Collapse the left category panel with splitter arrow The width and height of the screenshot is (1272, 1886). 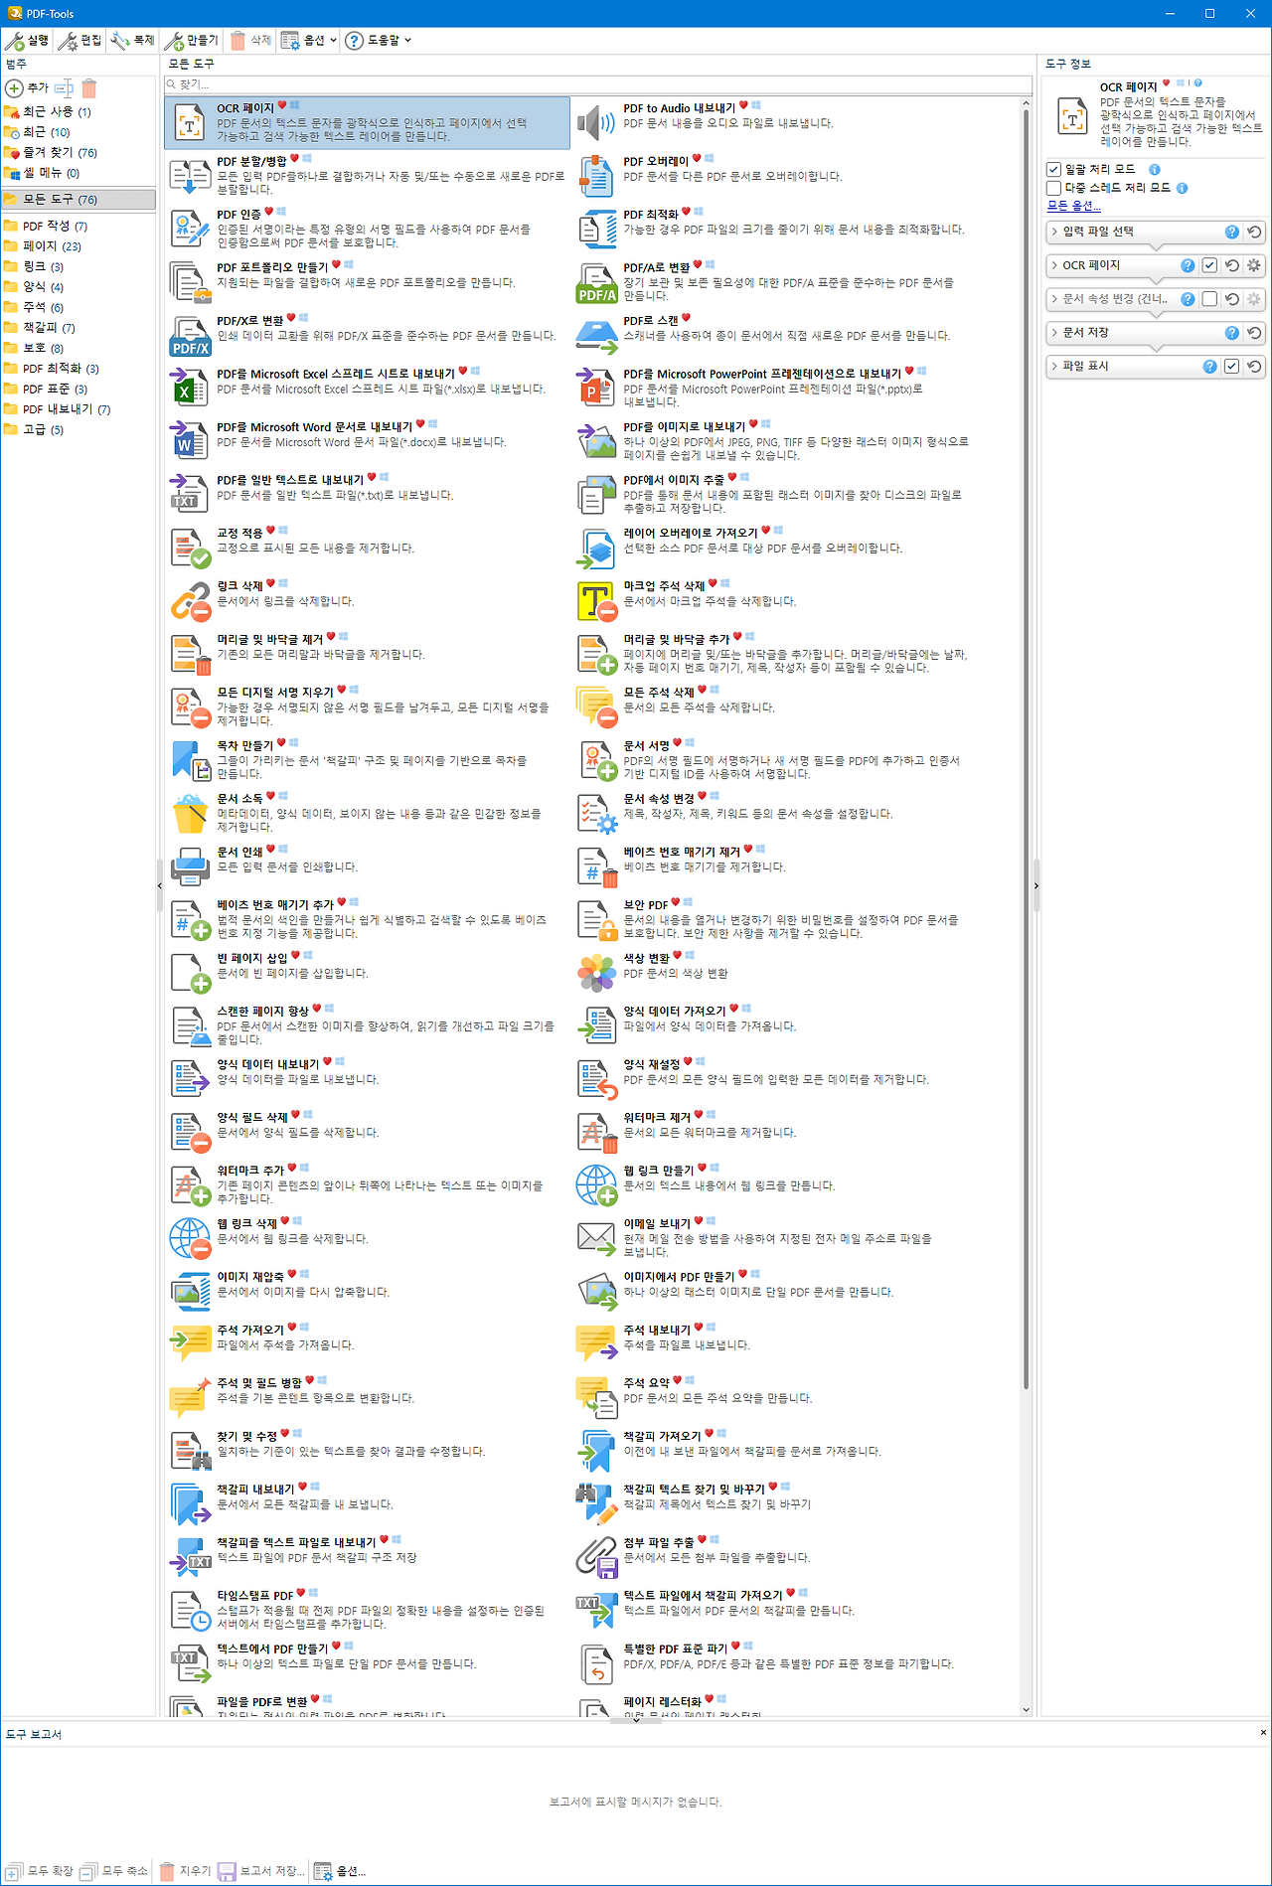(x=159, y=885)
